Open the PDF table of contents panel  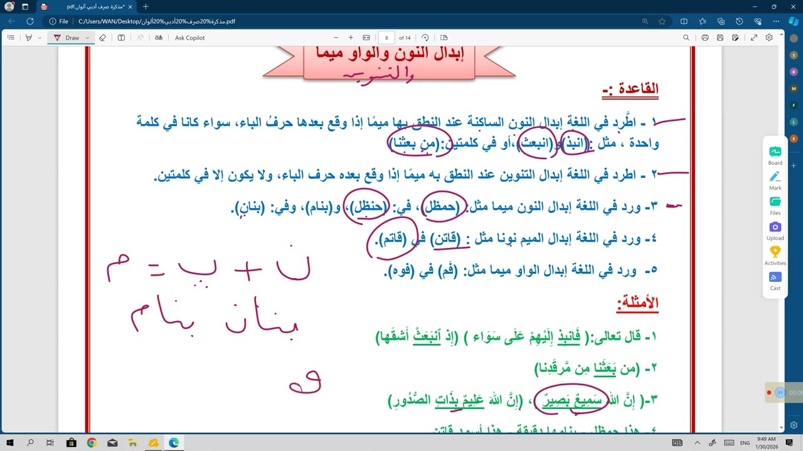(11, 38)
